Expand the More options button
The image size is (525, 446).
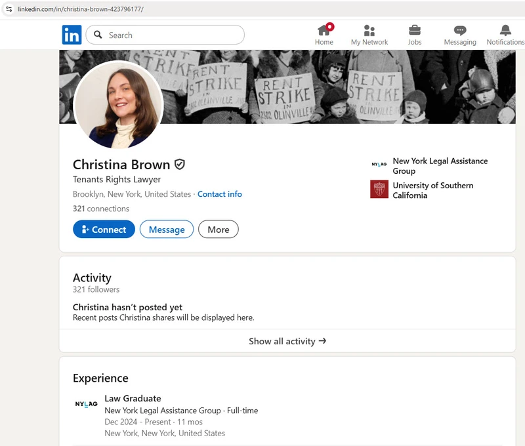point(219,230)
